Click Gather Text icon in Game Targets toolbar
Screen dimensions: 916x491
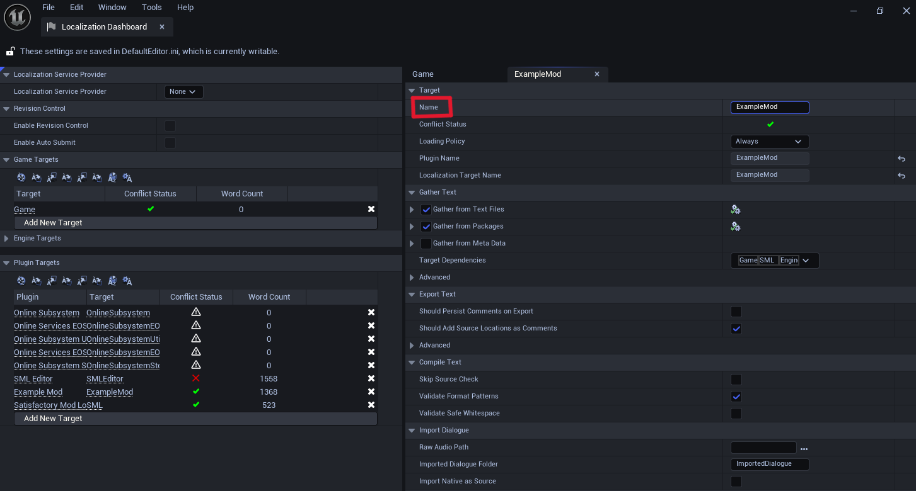21,178
